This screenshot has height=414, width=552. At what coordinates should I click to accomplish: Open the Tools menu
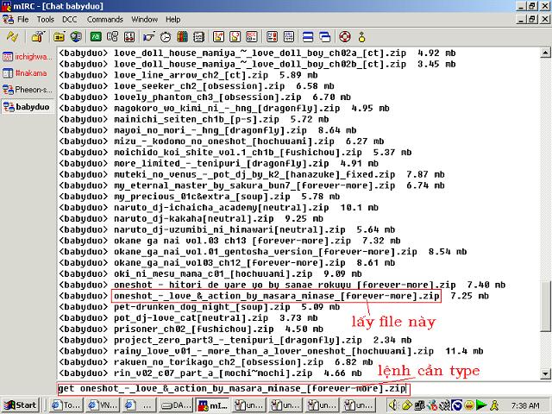(x=46, y=19)
